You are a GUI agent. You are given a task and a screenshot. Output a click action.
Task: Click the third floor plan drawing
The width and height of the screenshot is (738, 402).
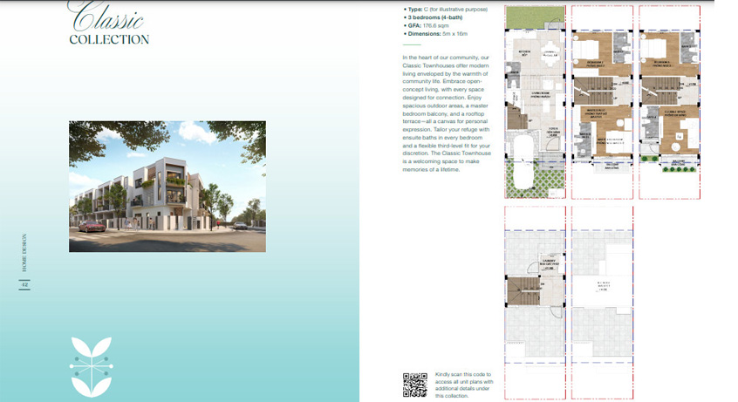667,87
